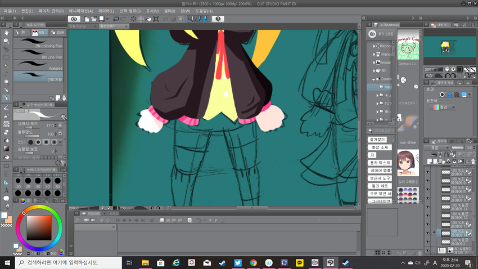The image size is (478, 269).
Task: Open the 표준 blending mode dropdown
Action: coord(437,147)
